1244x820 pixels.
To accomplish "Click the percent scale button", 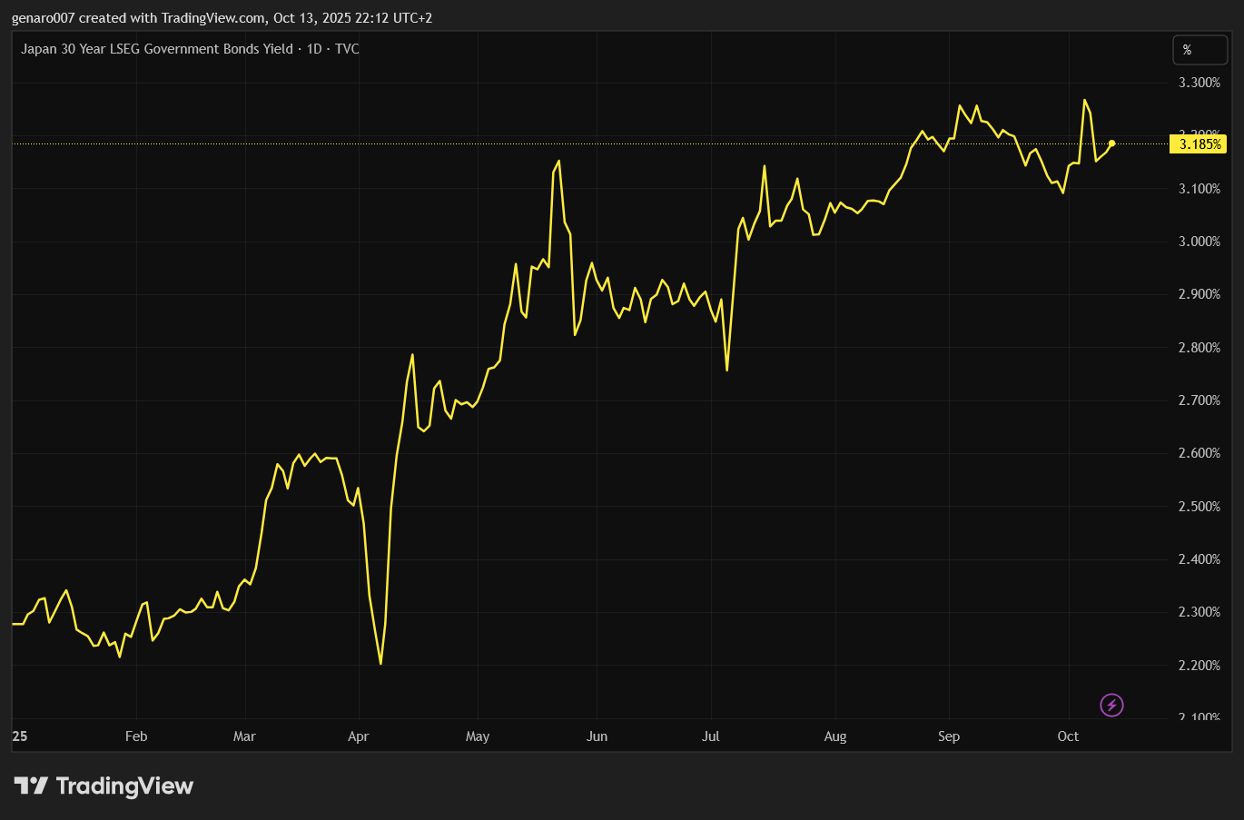I will (1200, 50).
